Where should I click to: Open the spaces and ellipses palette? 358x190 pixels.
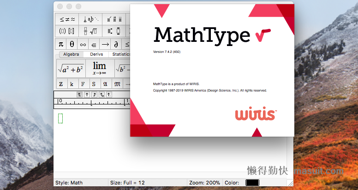tap(90, 19)
